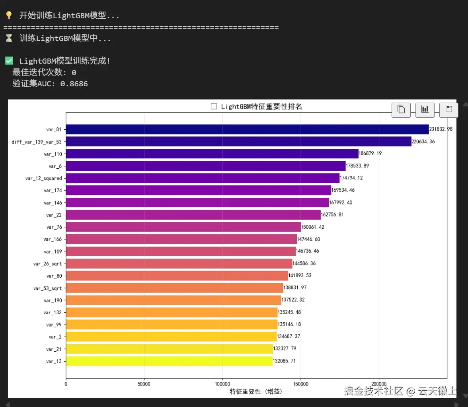Viewport: 468px width, 407px height.
Task: Click the line 开始训练LightGBM模型...
Action: point(69,16)
